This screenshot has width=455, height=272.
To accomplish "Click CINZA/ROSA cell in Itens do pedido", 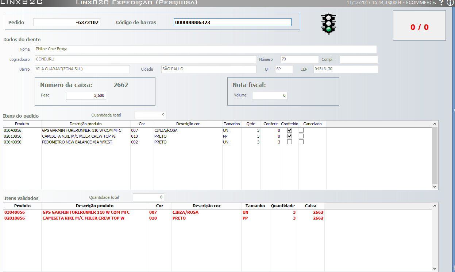I will point(166,130).
